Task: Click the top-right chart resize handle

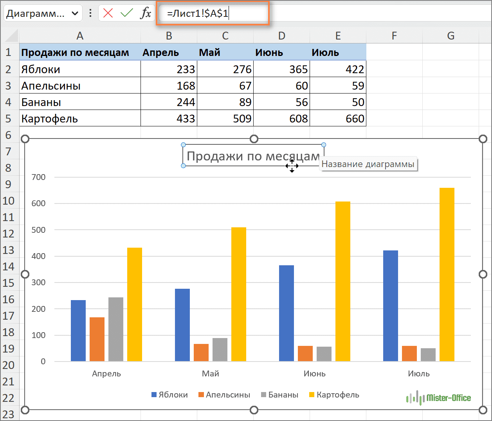Action: point(483,139)
